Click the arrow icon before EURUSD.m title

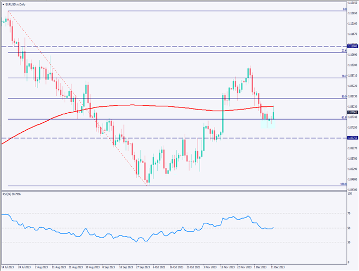(3, 4)
